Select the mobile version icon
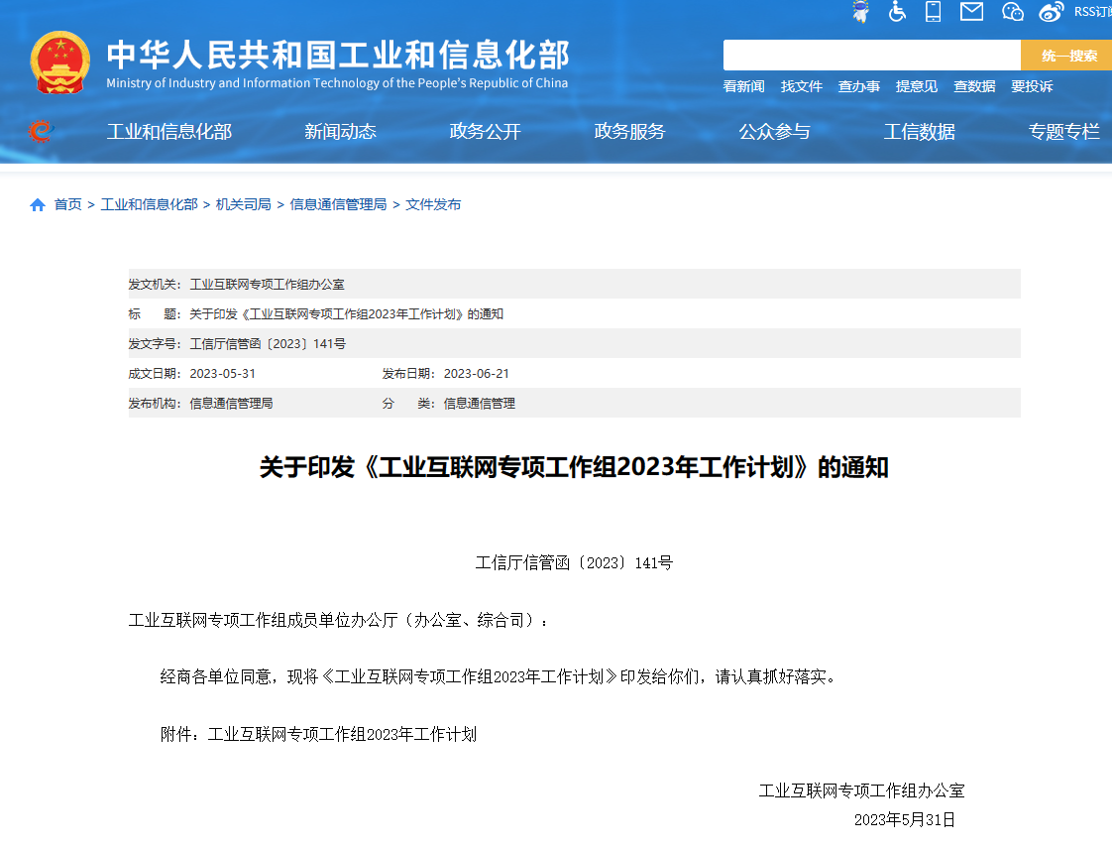This screenshot has height=850, width=1112. (x=933, y=12)
